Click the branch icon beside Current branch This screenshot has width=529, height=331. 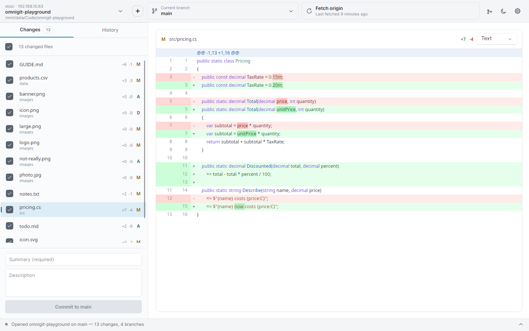(155, 11)
